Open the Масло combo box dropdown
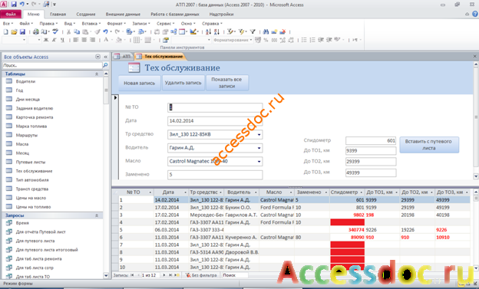The image size is (479, 289). pyautogui.click(x=259, y=162)
